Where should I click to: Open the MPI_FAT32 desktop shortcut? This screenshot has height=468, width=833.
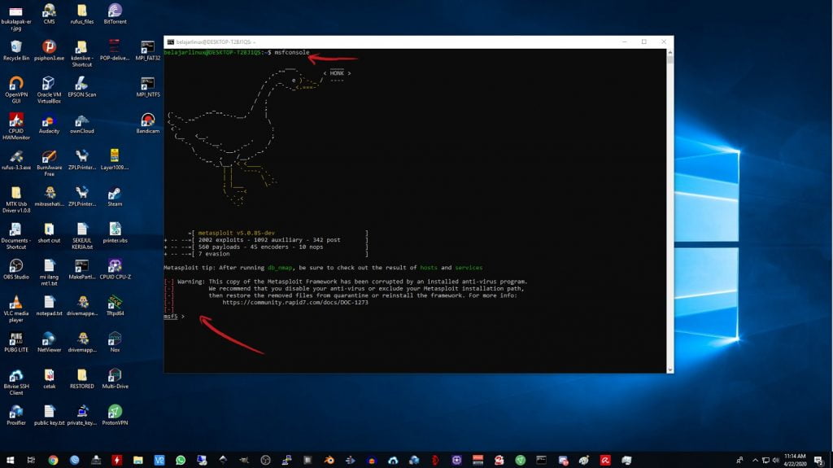[x=148, y=50]
